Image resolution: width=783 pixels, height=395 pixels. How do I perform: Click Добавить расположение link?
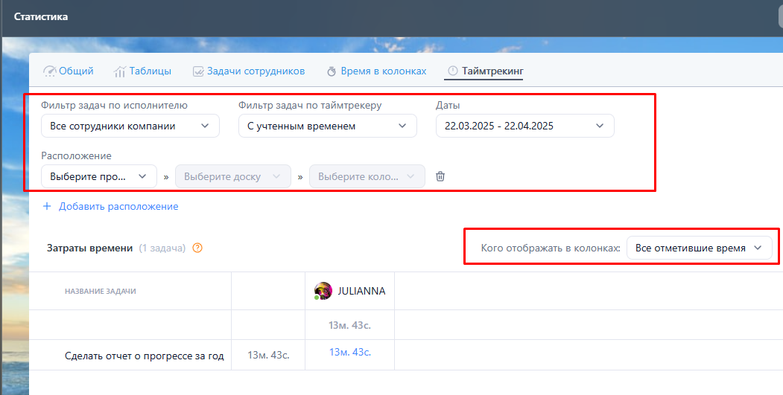tap(118, 206)
